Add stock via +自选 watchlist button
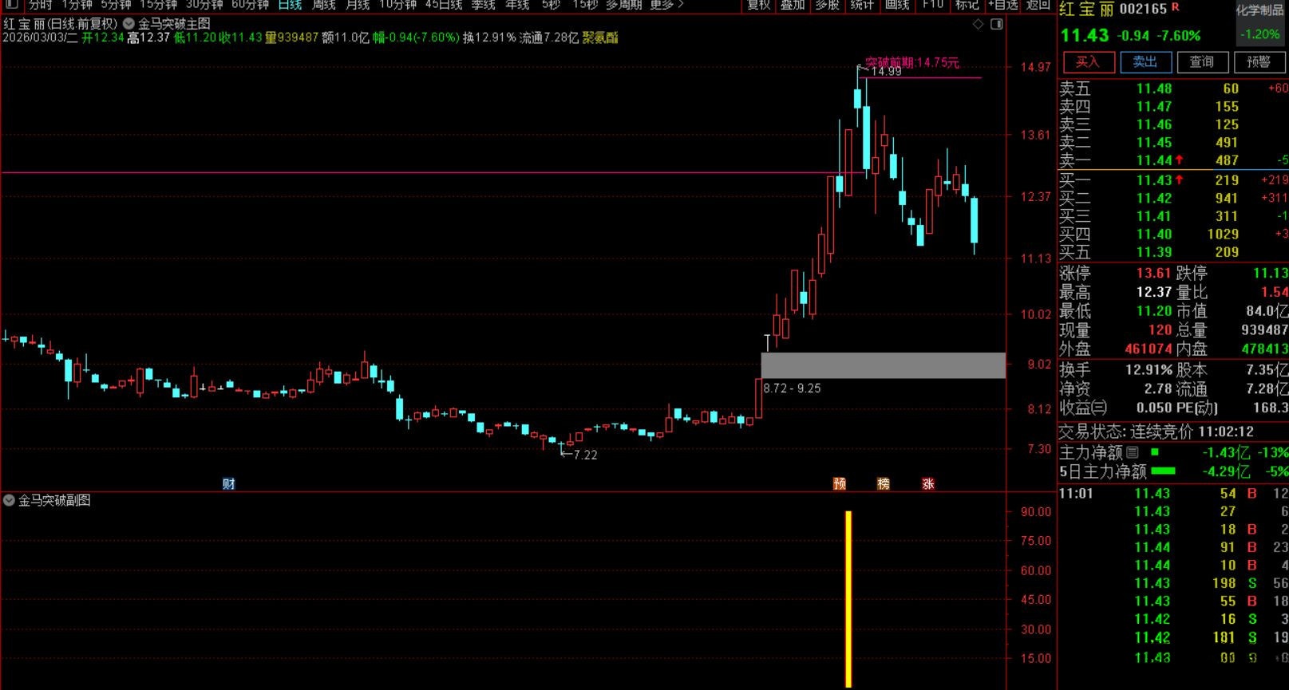 pos(1002,5)
